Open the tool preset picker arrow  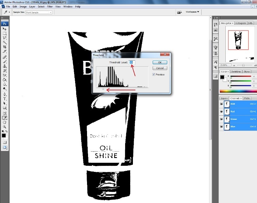coord(9,12)
